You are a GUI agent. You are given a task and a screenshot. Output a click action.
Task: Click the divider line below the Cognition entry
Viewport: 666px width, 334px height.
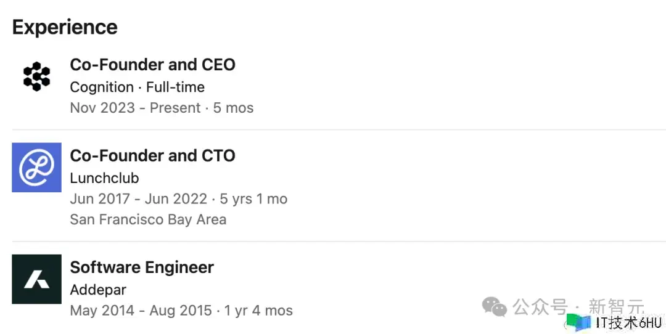pos(339,130)
